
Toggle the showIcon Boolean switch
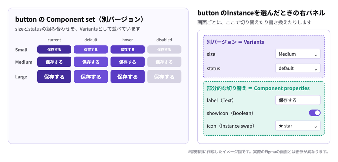pos(315,113)
